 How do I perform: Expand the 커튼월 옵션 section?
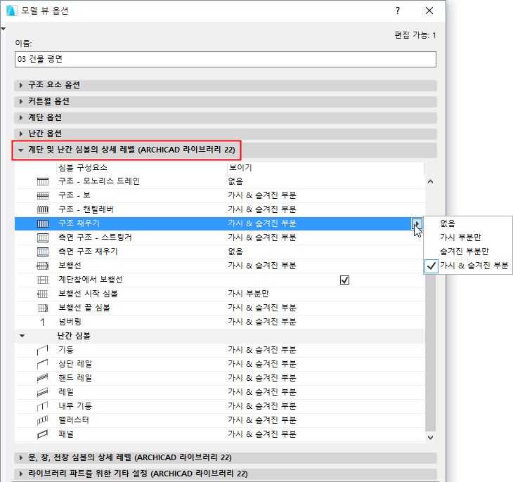click(x=21, y=101)
